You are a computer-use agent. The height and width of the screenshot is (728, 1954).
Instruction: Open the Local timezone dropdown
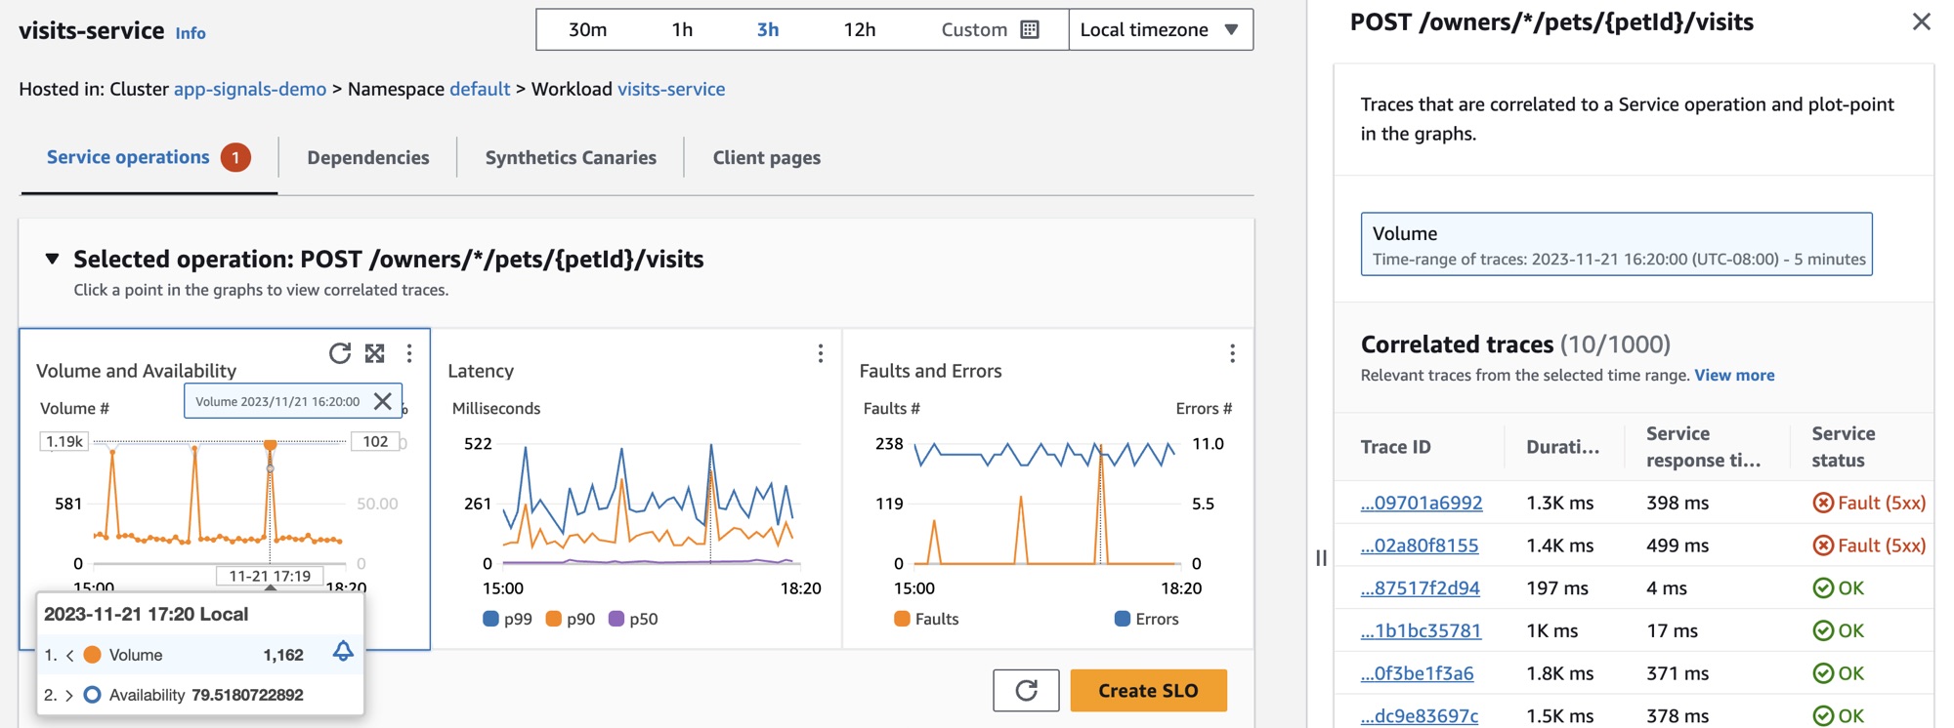1160,30
